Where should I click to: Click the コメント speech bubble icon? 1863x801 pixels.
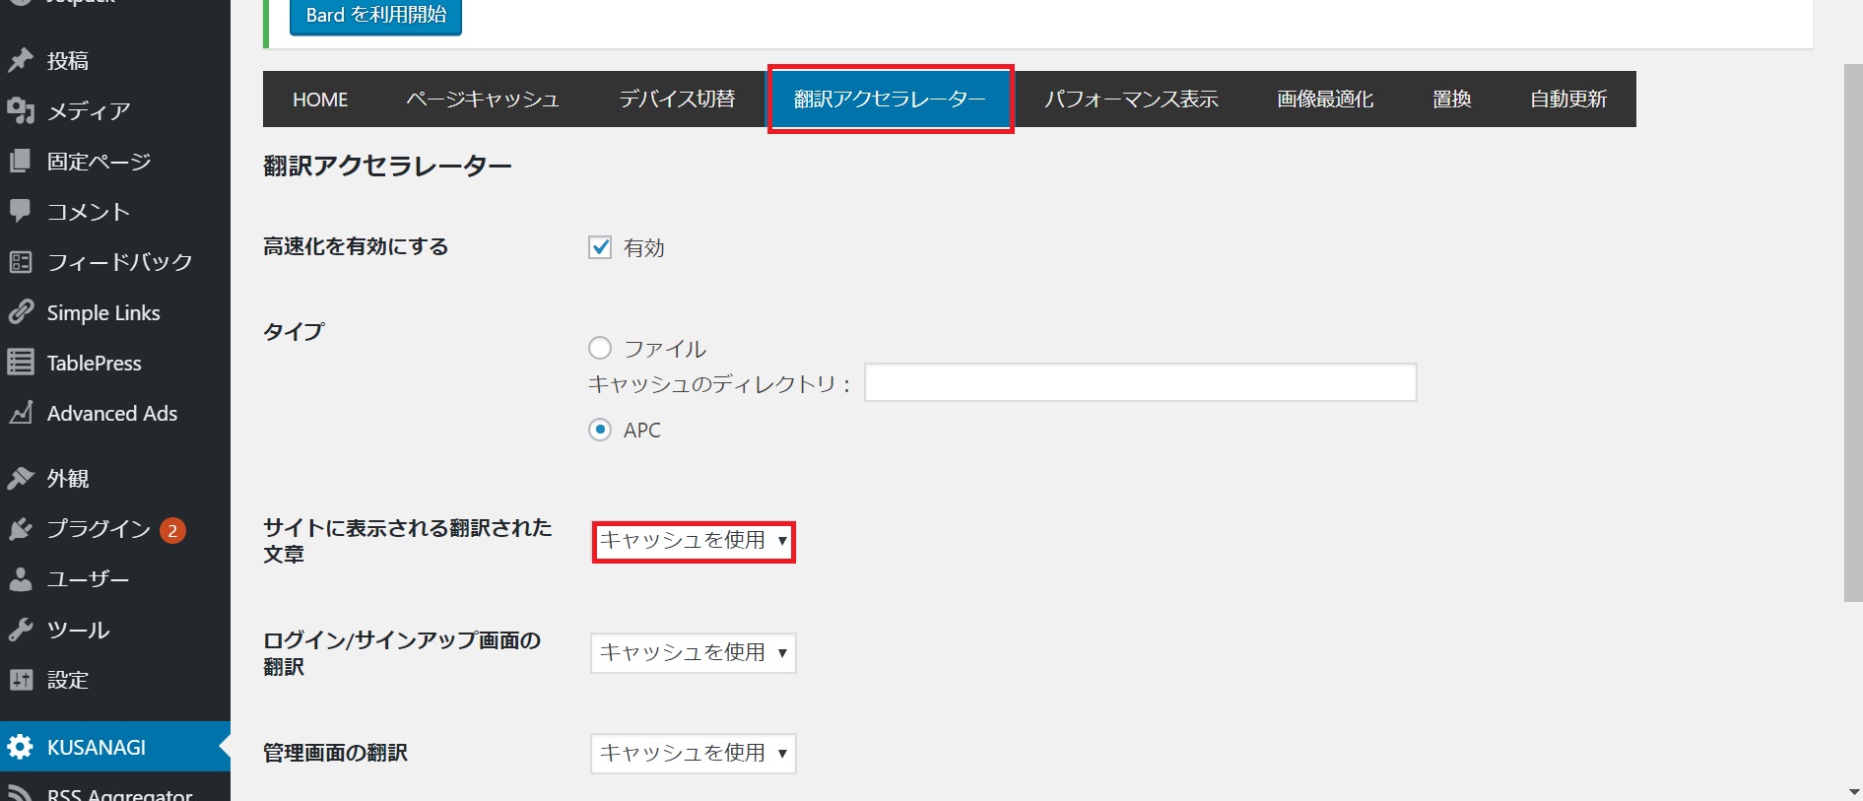[x=21, y=211]
